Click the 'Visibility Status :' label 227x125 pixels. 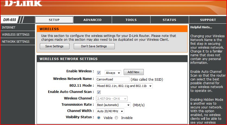tap(80, 117)
